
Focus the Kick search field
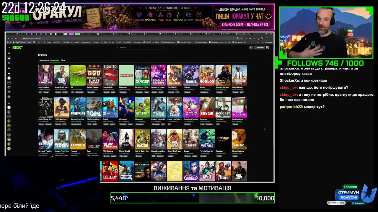point(140,47)
